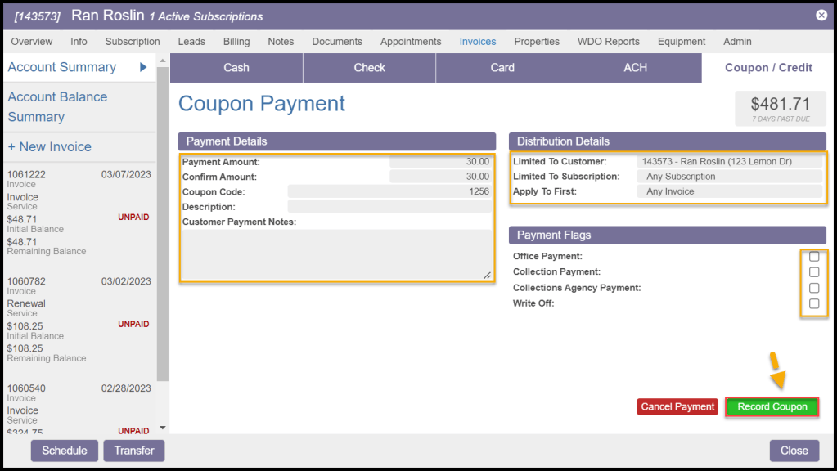Screen dimensions: 837x471
Task: Open the Limited To Subscription dropdown
Action: (728, 177)
